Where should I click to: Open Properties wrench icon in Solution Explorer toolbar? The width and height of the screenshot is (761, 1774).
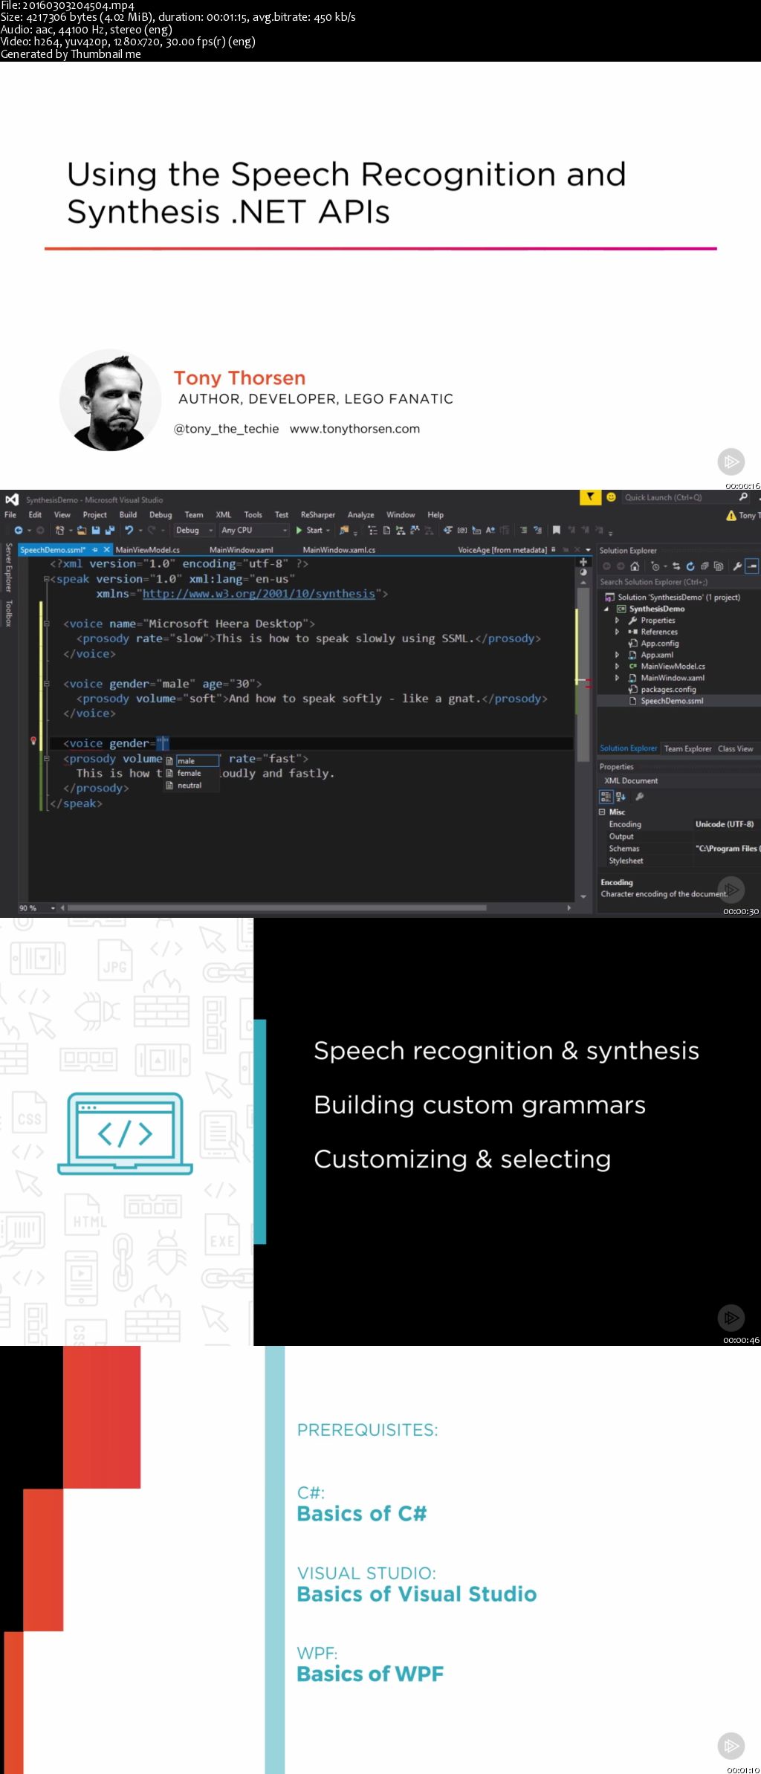coord(737,566)
